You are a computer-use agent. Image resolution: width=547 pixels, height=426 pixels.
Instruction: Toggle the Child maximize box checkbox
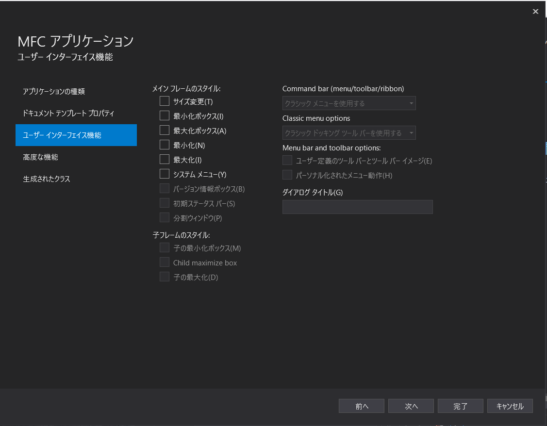(x=165, y=262)
